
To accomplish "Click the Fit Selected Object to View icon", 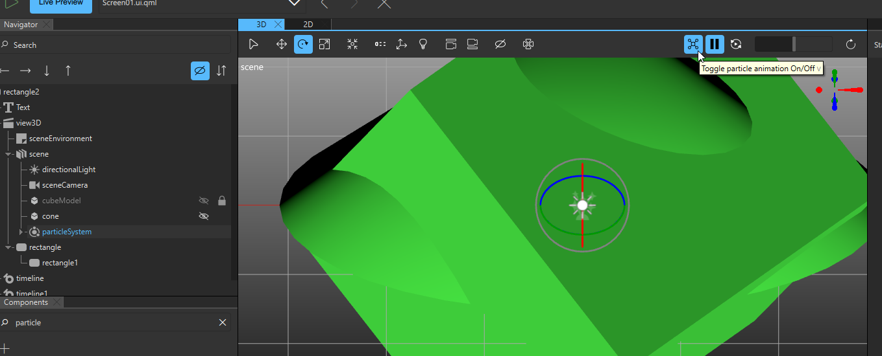I will pyautogui.click(x=352, y=44).
